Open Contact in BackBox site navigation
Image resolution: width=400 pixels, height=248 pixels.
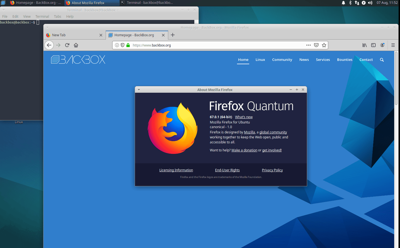[x=366, y=60]
